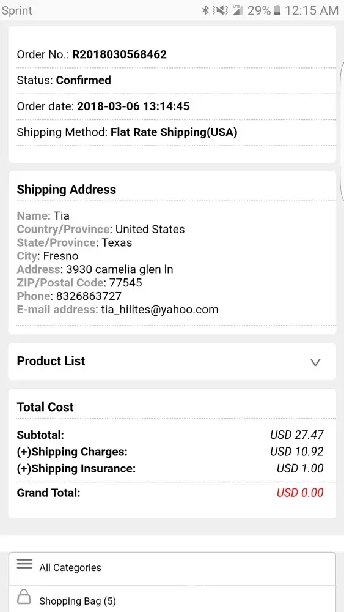Tap the email tia_hilites@yahoo.com
The height and width of the screenshot is (612, 344).
pos(159,310)
